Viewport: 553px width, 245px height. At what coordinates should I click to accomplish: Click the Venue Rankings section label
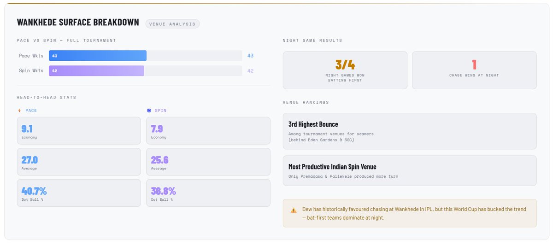click(x=306, y=102)
